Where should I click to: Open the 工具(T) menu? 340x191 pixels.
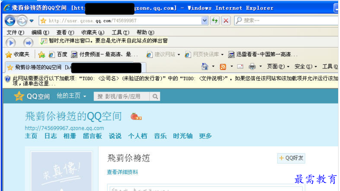120,33
